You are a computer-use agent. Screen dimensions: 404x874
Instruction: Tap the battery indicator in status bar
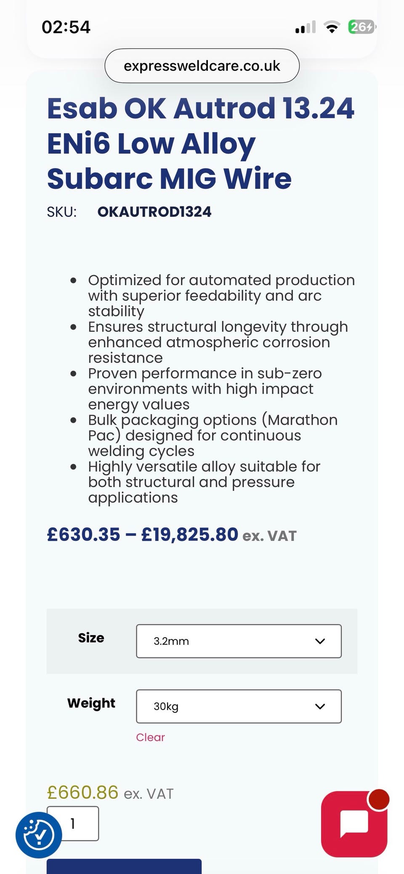(361, 27)
